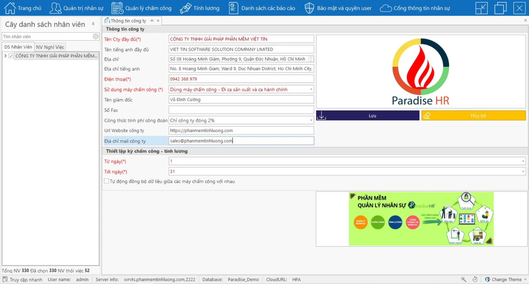
Task: Click the Cổng thông tin cloud icon
Action: tap(386, 8)
